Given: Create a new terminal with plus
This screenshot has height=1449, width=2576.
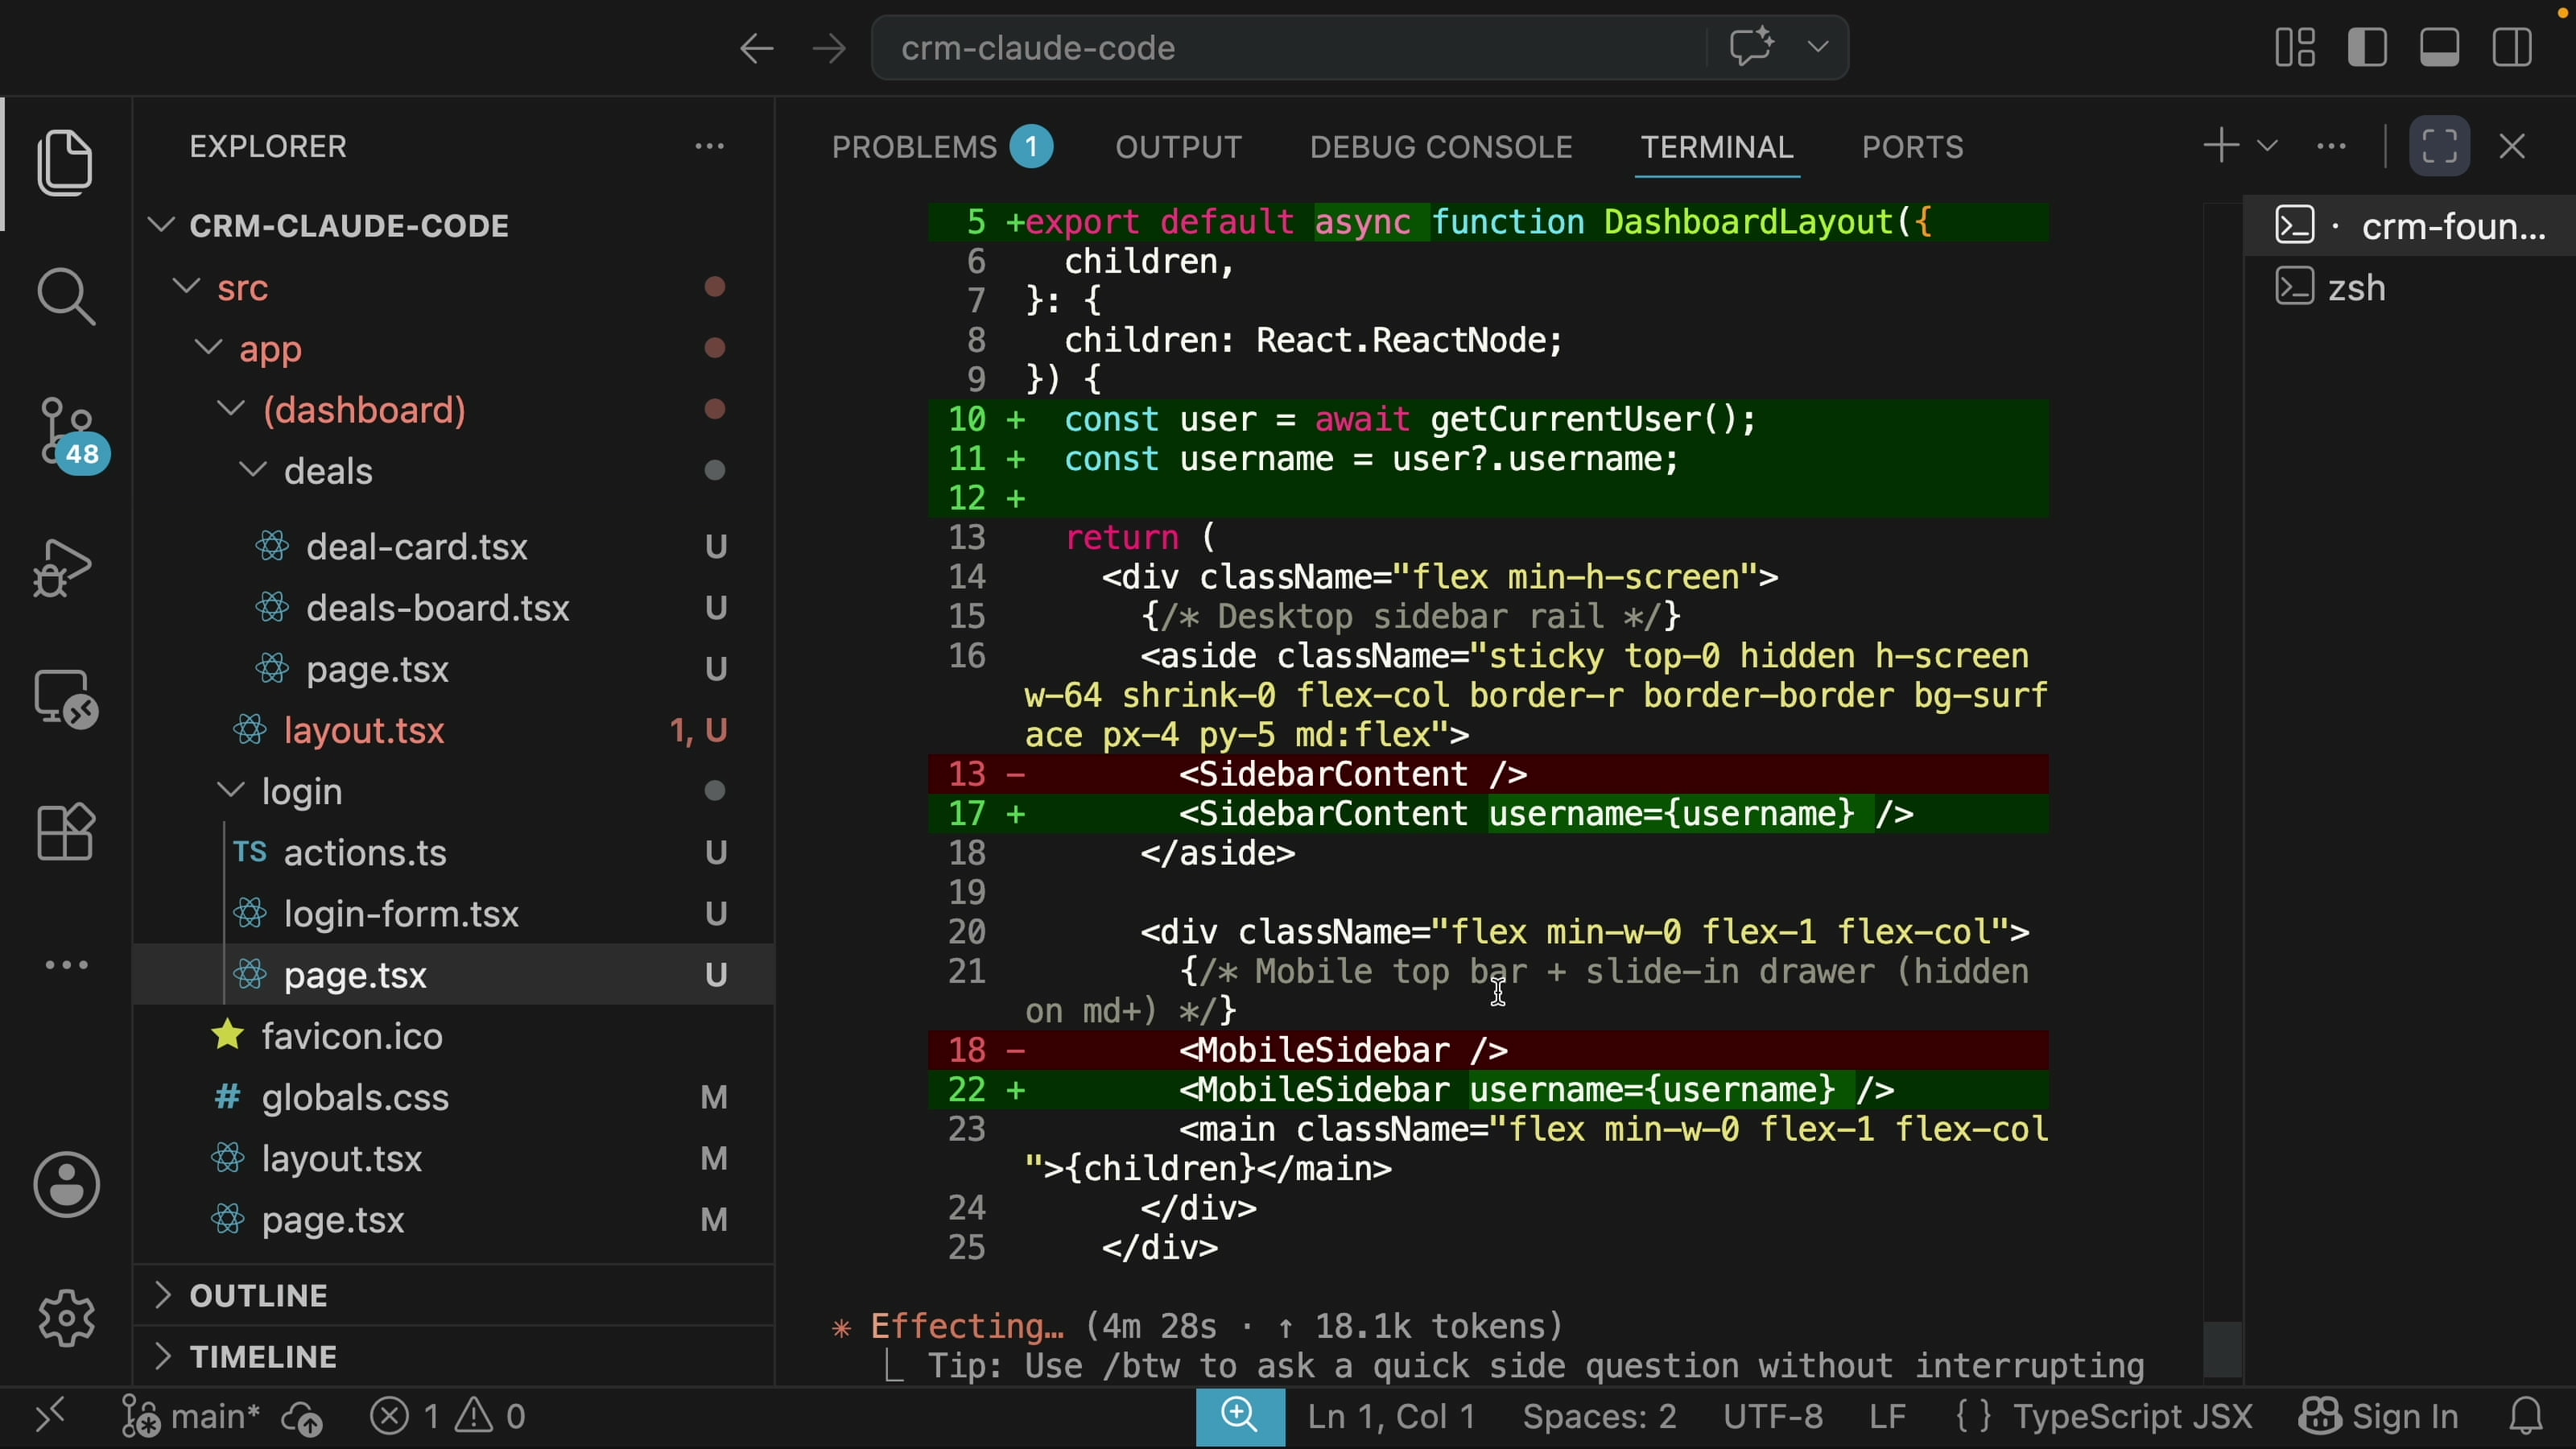Looking at the screenshot, I should pos(2221,146).
